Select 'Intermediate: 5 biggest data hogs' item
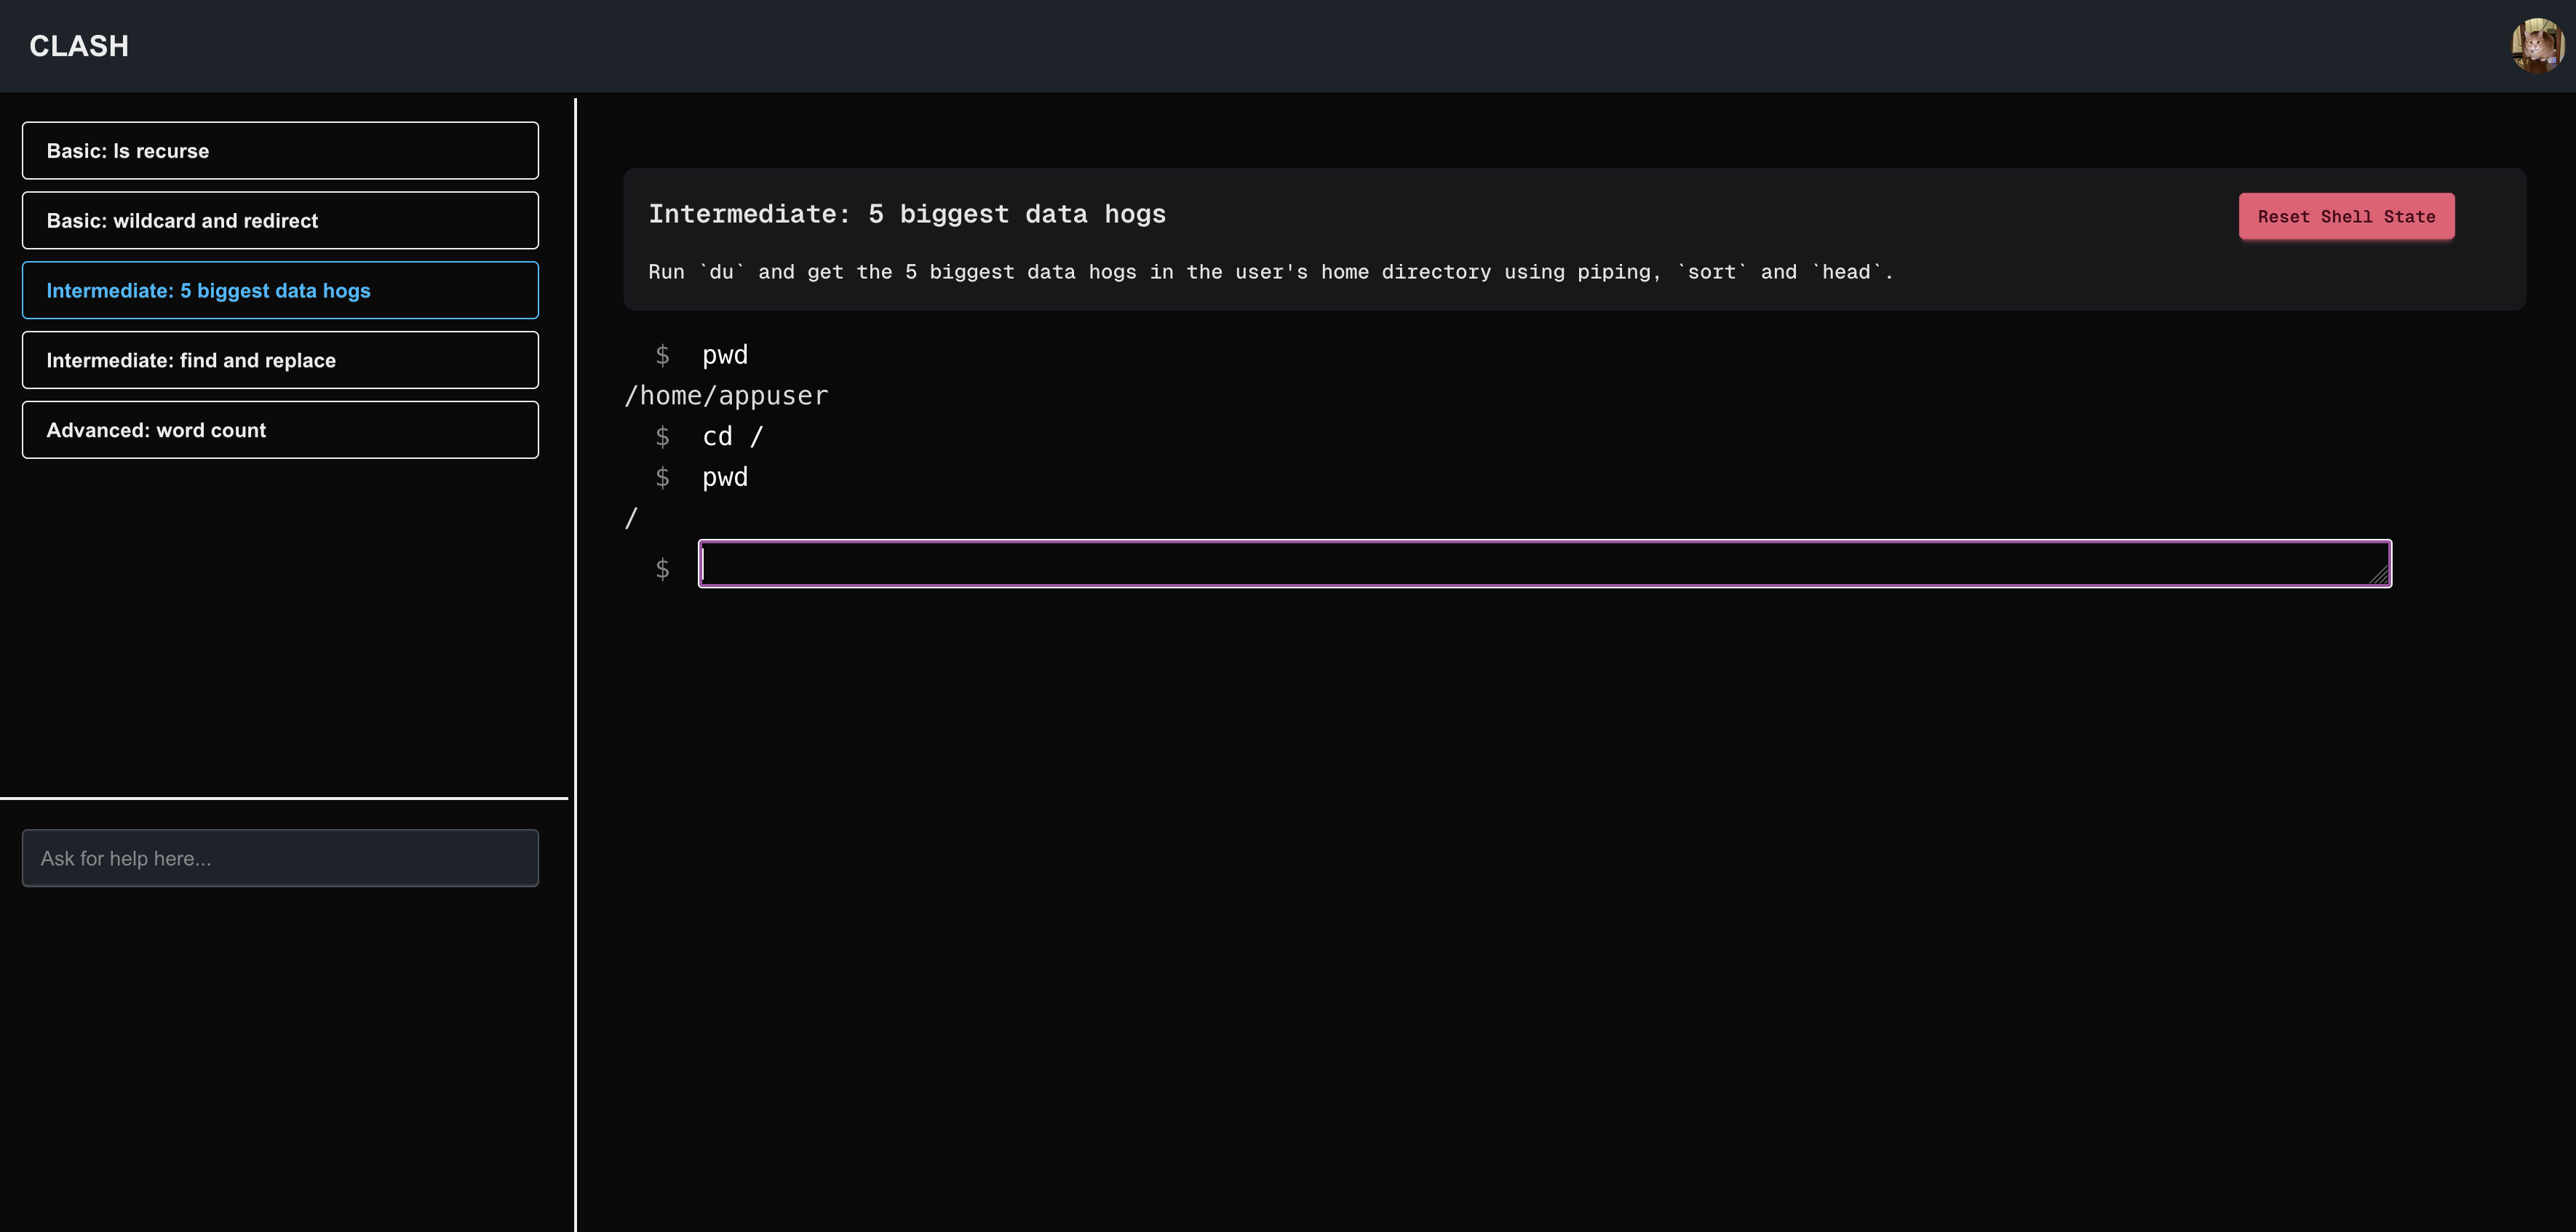The height and width of the screenshot is (1232, 2576). point(280,291)
